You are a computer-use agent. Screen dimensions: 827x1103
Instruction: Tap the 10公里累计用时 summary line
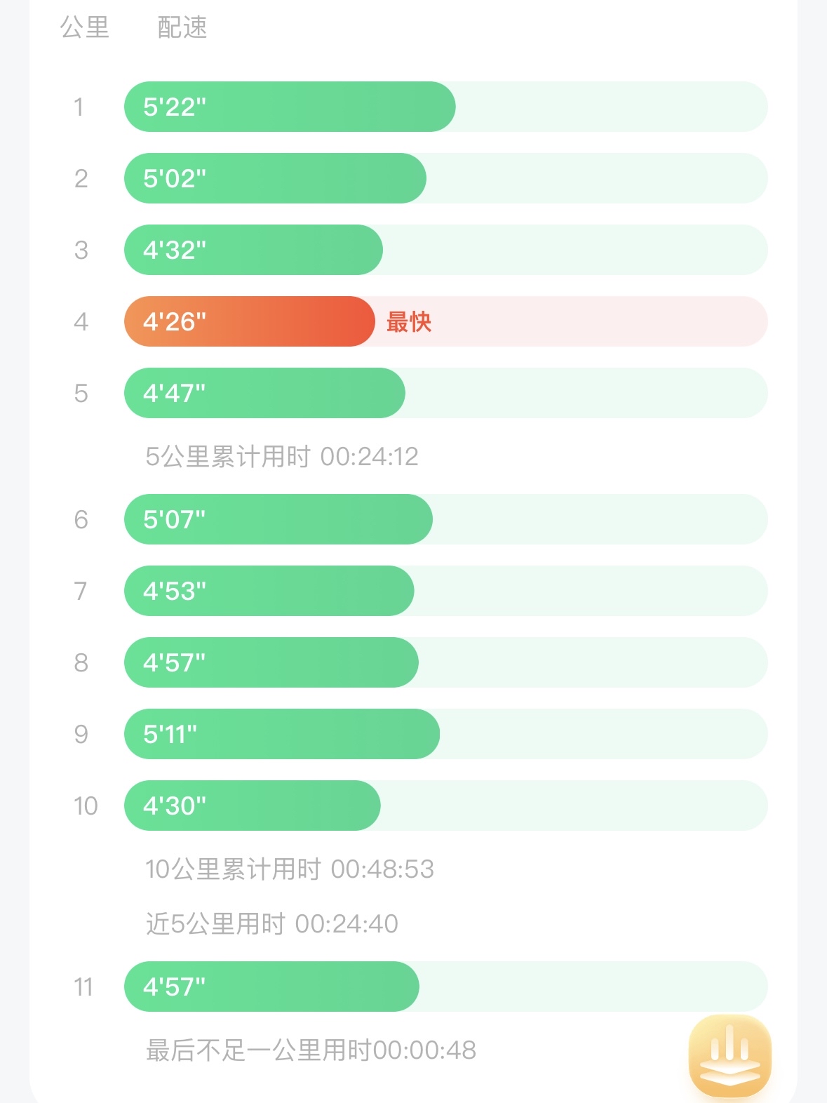[x=289, y=869]
